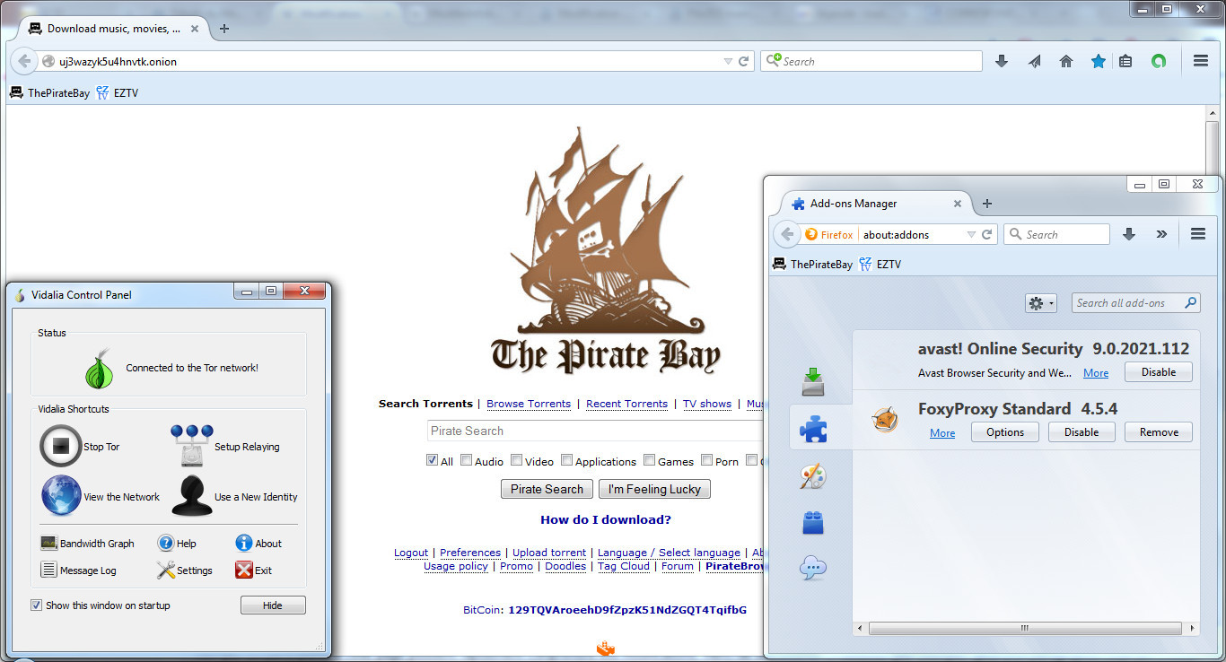This screenshot has height=662, width=1226.
Task: Toggle the All category checkbox
Action: click(433, 460)
